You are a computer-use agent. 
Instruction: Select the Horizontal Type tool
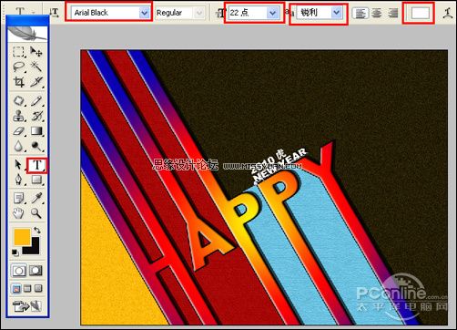36,165
